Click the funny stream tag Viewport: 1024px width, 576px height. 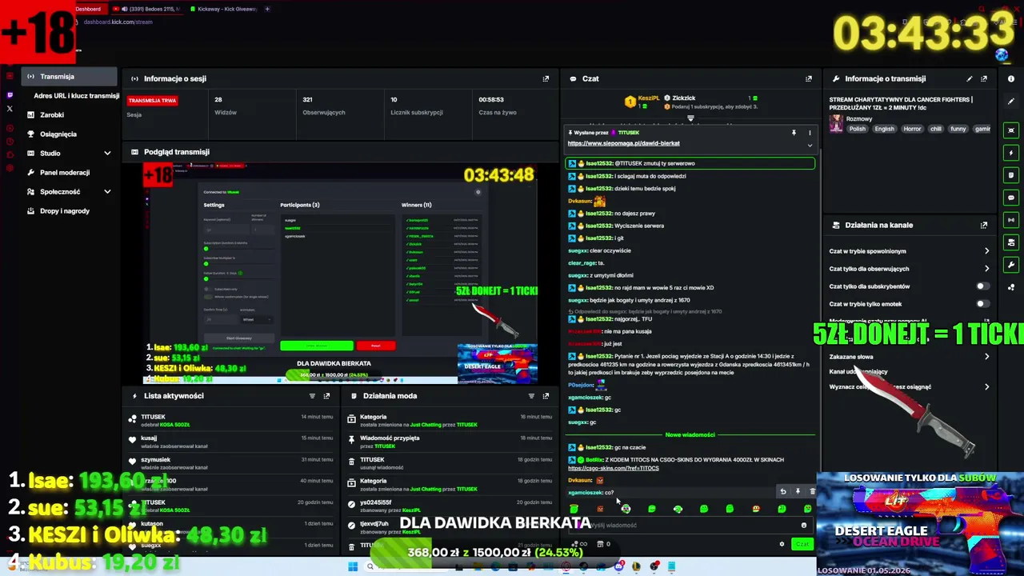click(958, 129)
